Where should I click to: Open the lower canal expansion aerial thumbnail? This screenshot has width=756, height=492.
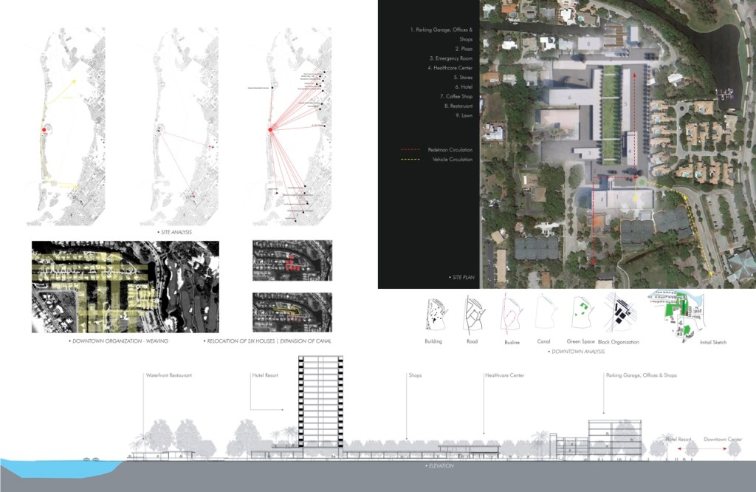pos(292,312)
